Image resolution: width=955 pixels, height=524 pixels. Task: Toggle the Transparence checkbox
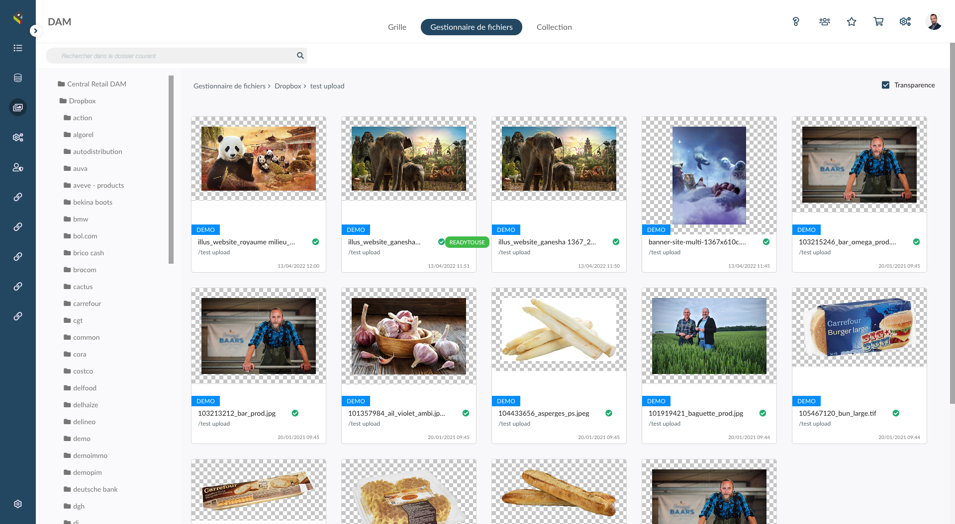tap(886, 85)
